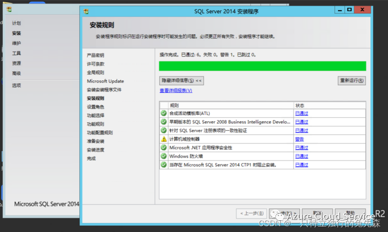Click the green progress bar
388x232 pixels.
[262, 66]
